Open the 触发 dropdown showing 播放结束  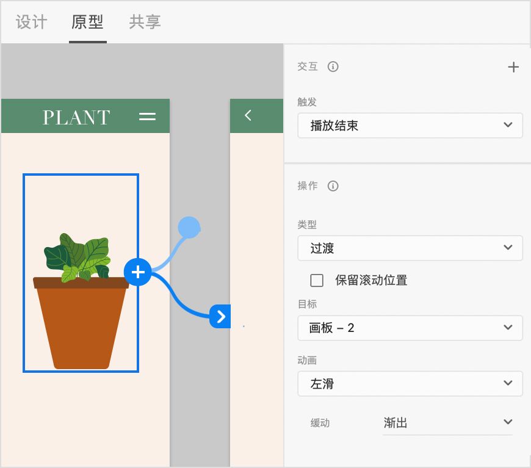[410, 125]
